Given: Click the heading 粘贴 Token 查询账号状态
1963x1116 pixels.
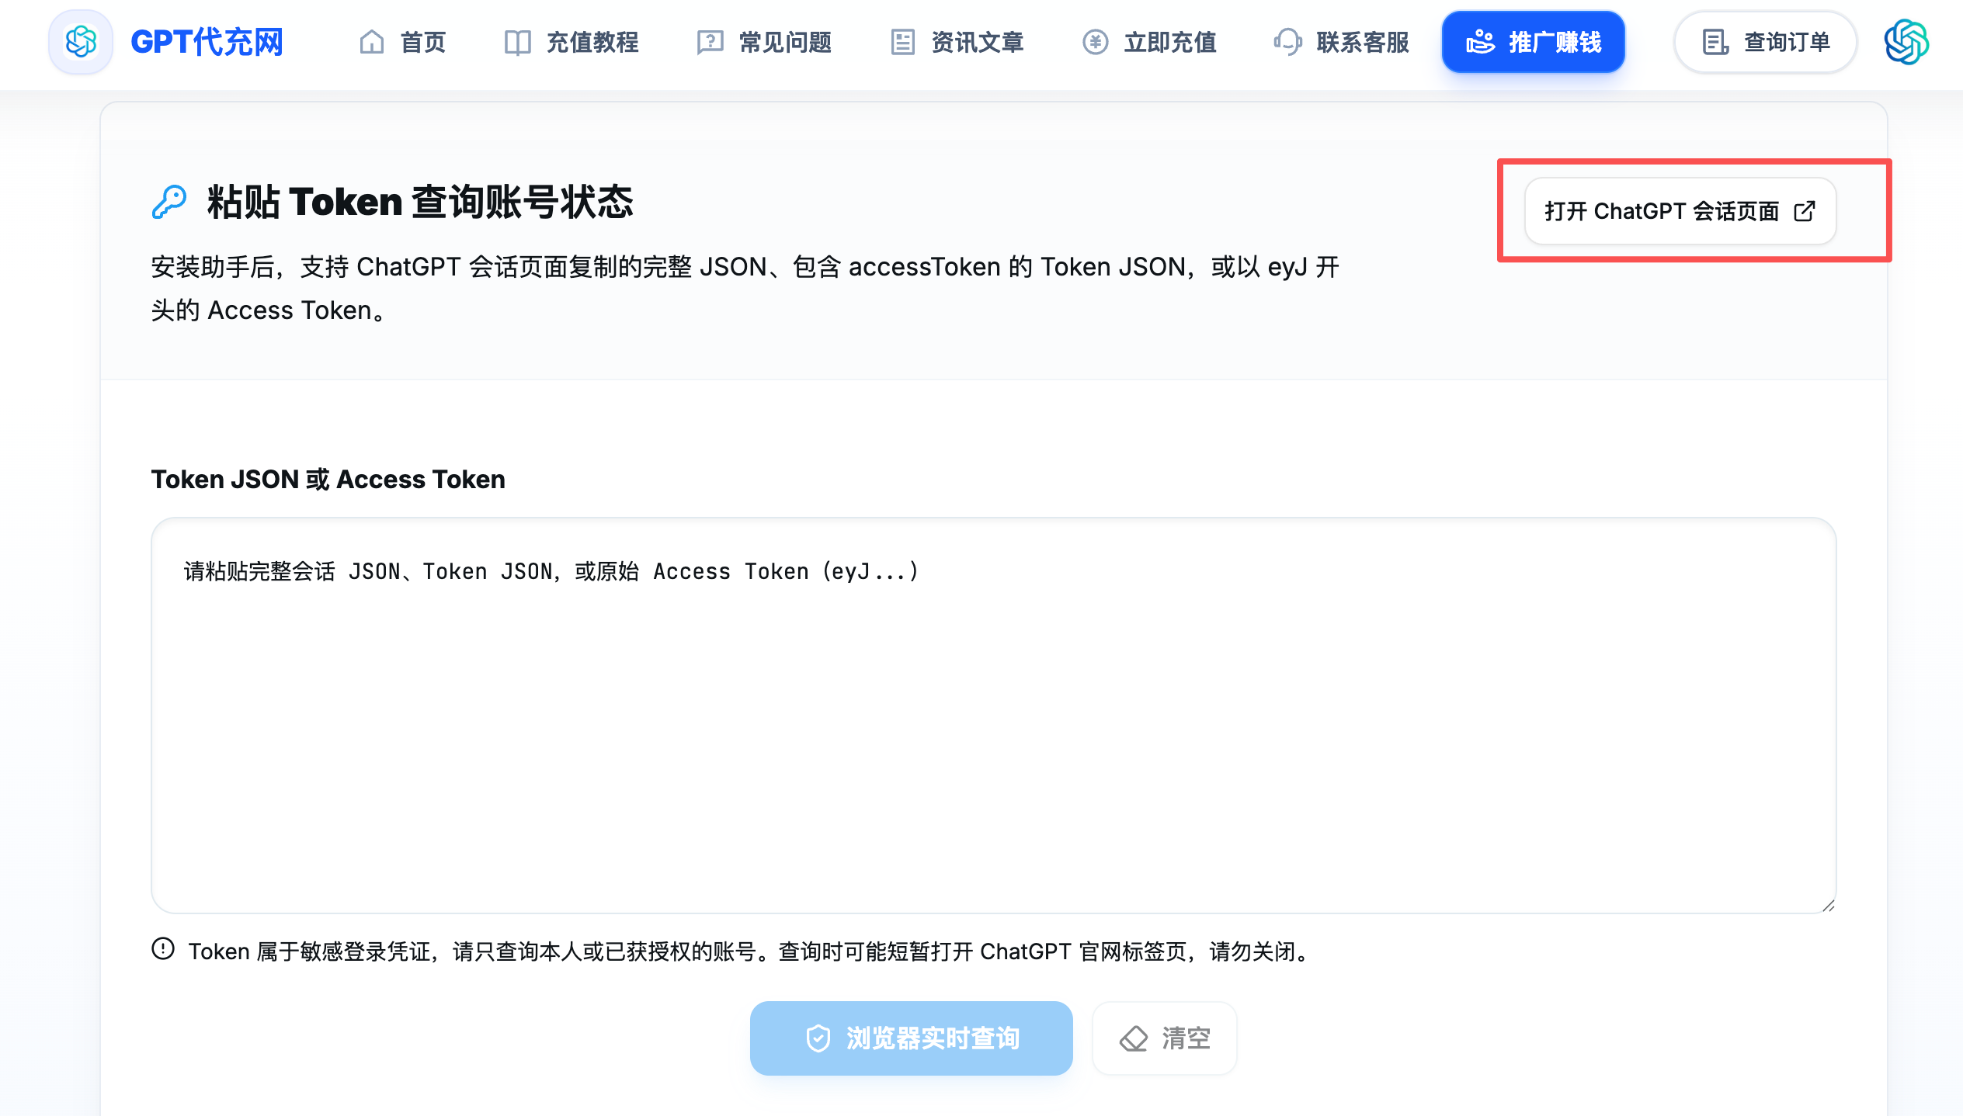Looking at the screenshot, I should pyautogui.click(x=420, y=202).
